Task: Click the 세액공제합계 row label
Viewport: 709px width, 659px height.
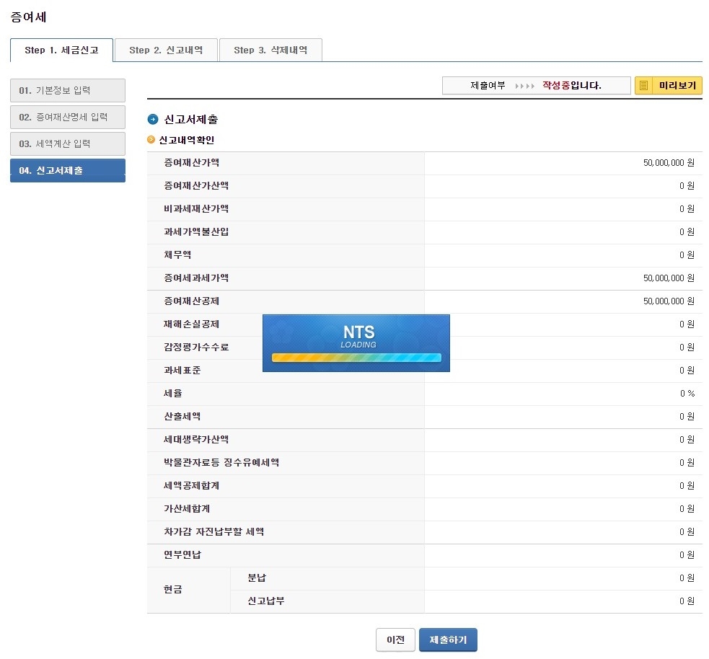Action: coord(191,485)
